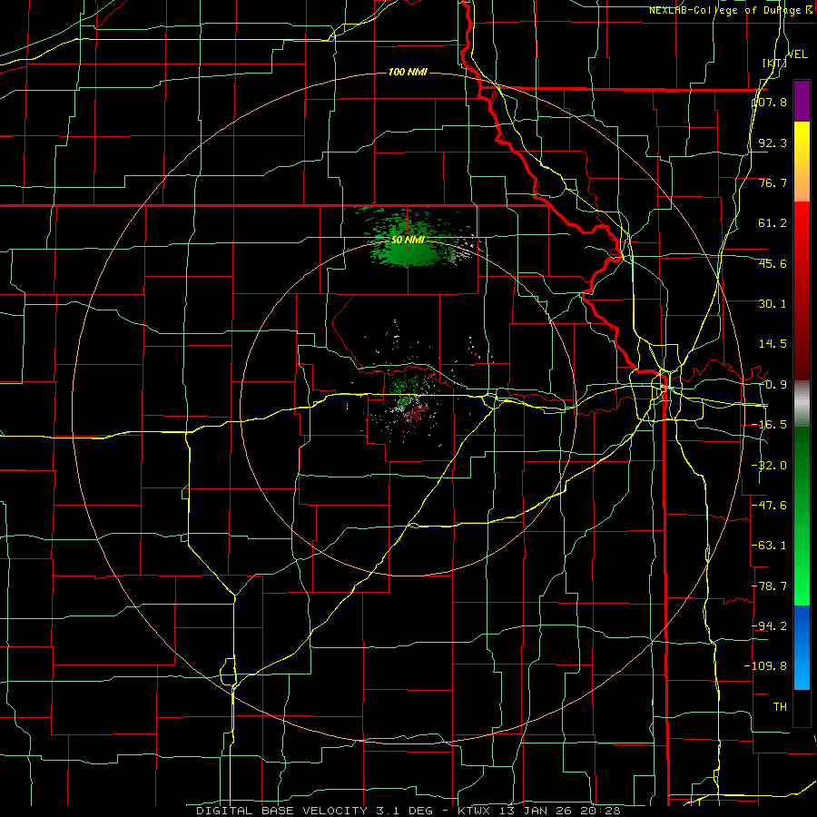Click the -109.8 scale label
817x817 pixels.
tap(766, 666)
